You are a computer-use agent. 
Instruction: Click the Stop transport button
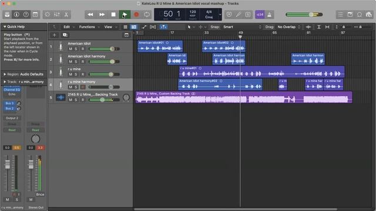[113, 15]
